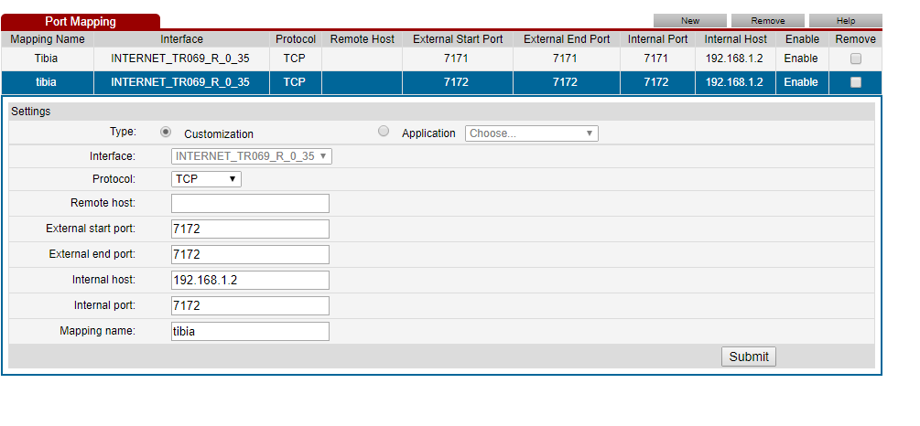
Task: Click external end port 7172 cell
Action: pos(565,82)
